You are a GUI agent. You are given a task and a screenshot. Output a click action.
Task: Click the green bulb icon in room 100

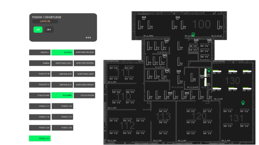click(x=194, y=34)
